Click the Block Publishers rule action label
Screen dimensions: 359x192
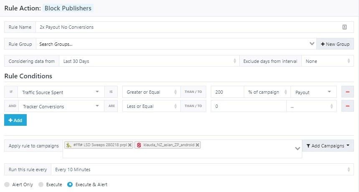(x=68, y=8)
